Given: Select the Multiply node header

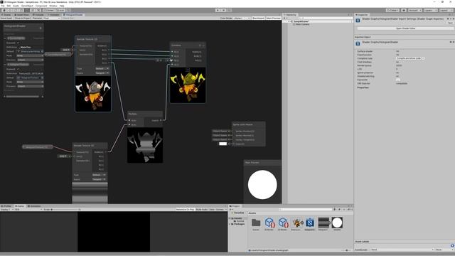Looking at the screenshot, I should [145, 114].
